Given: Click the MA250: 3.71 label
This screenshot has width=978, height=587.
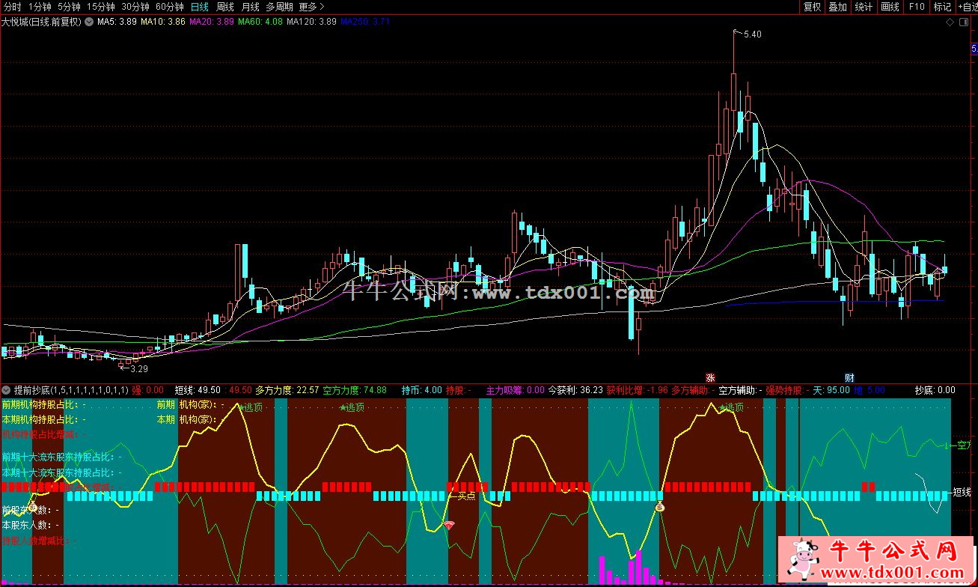Looking at the screenshot, I should 365,22.
